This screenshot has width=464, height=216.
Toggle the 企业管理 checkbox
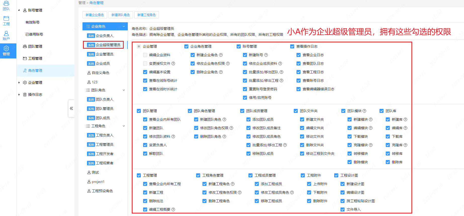pos(139,46)
